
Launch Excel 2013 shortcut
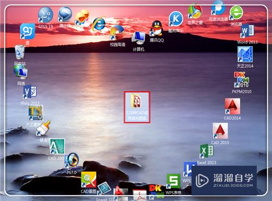click(207, 151)
